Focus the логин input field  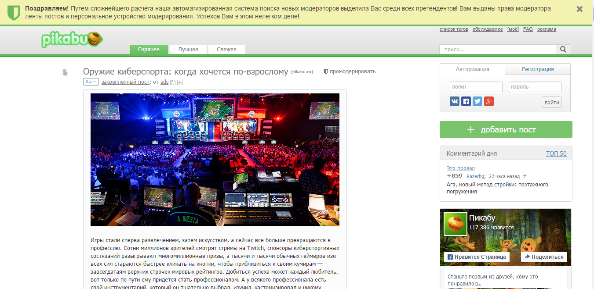476,87
